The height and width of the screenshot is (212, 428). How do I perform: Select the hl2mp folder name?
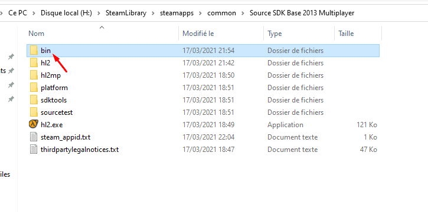tap(51, 75)
